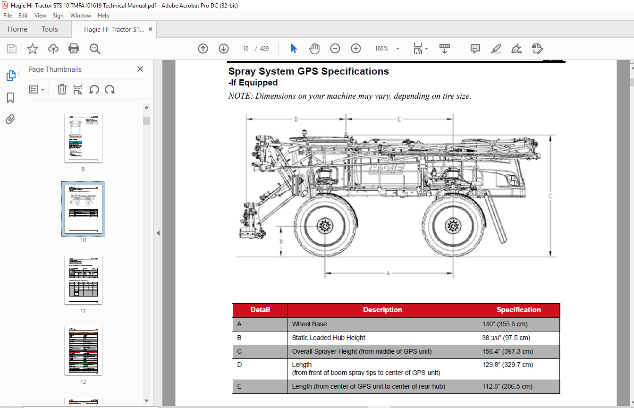
Task: Close the Page Thumbnails panel
Action: coord(140,69)
